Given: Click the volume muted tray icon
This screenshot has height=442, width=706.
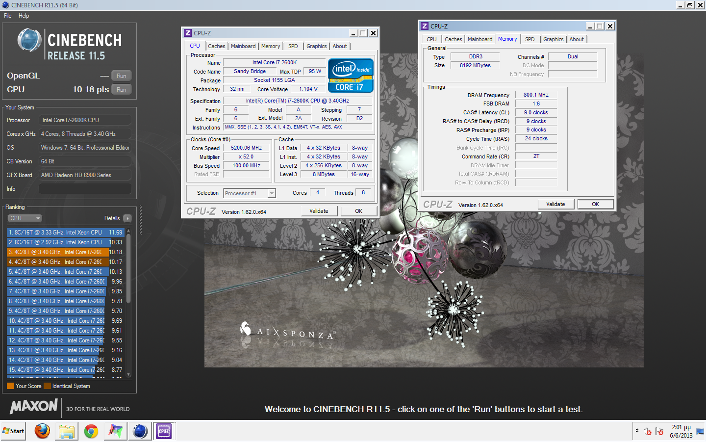Looking at the screenshot, I should point(648,431).
